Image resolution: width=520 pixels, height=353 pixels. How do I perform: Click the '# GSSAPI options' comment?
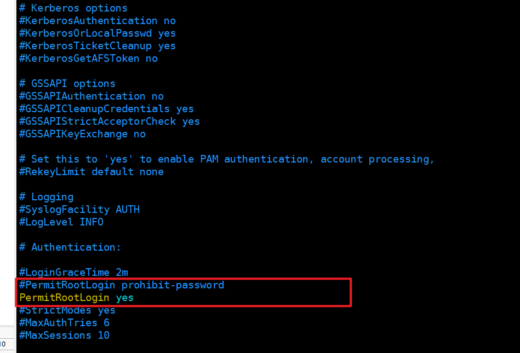(x=67, y=84)
